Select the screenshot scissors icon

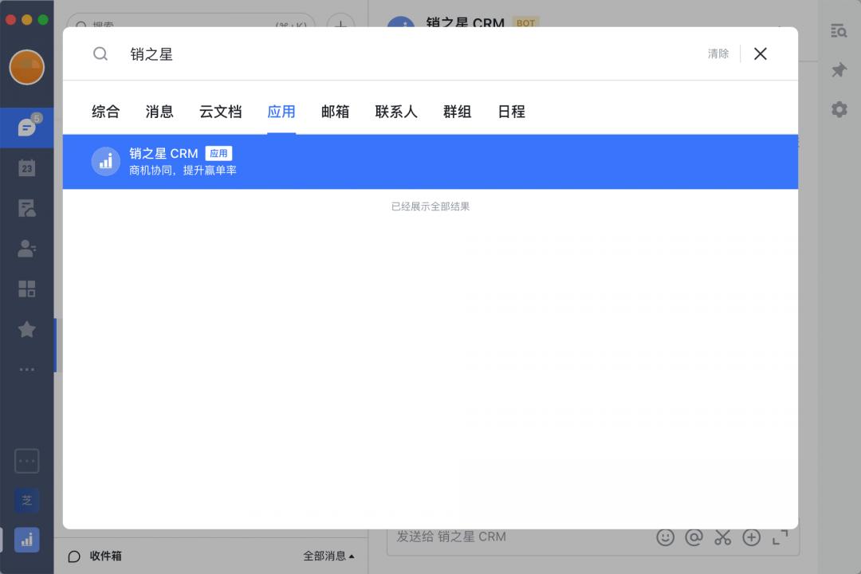click(723, 537)
